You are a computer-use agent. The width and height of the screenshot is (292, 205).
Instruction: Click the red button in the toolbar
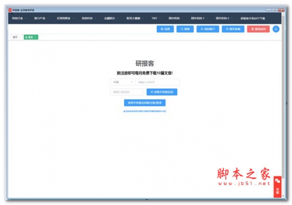(x=258, y=29)
